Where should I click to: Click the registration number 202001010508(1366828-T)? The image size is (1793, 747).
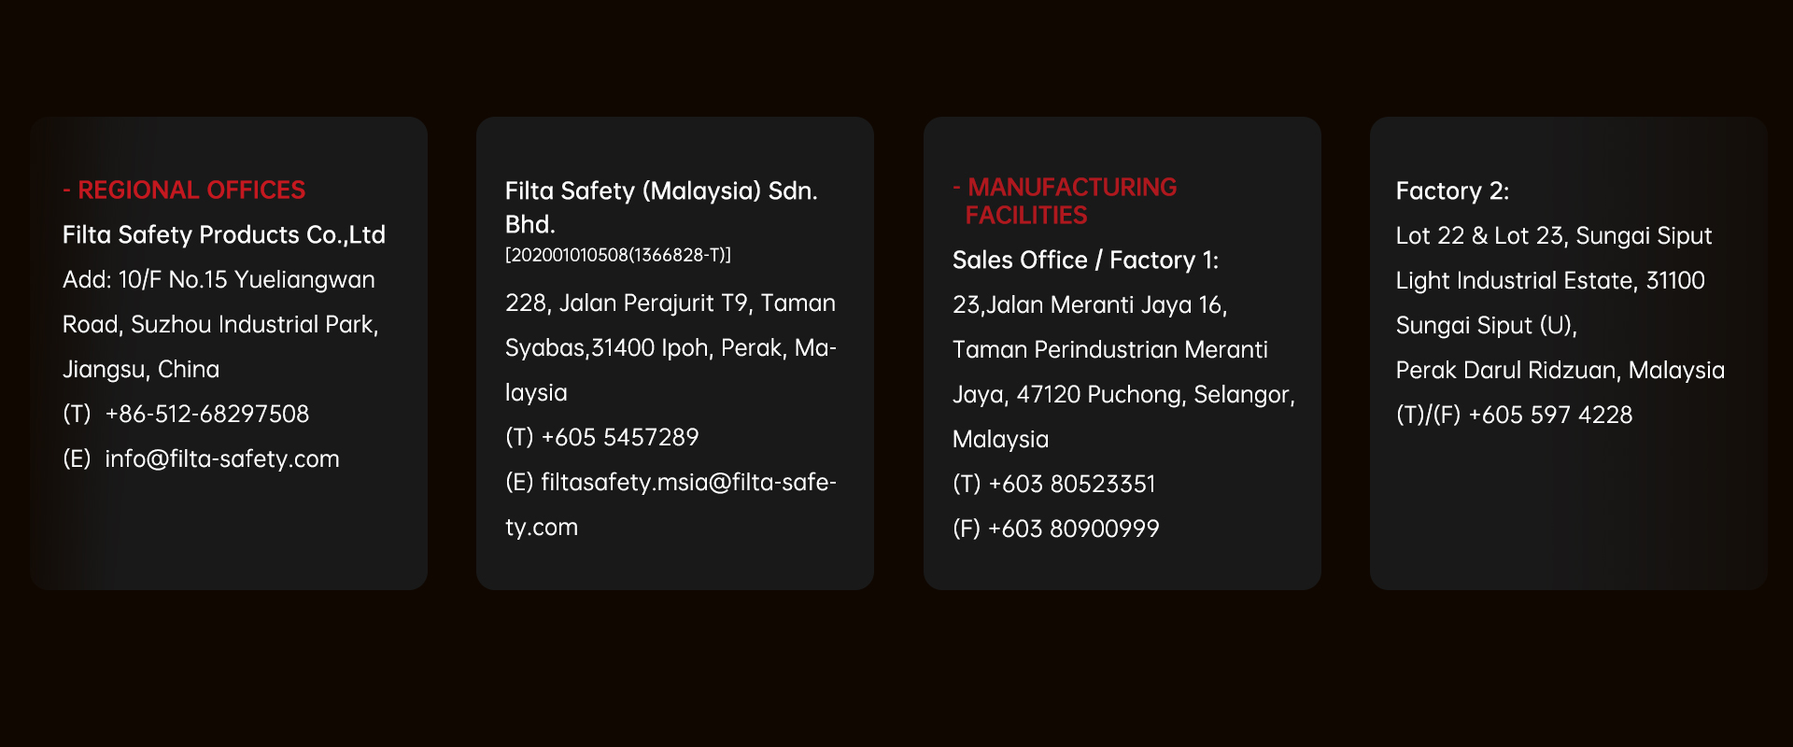[x=618, y=255]
